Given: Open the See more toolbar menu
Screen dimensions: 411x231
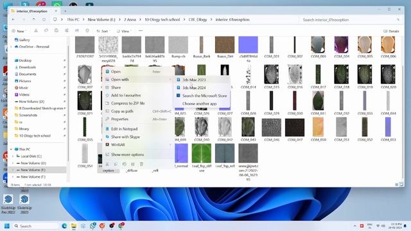Looking at the screenshot, I should 141,31.
